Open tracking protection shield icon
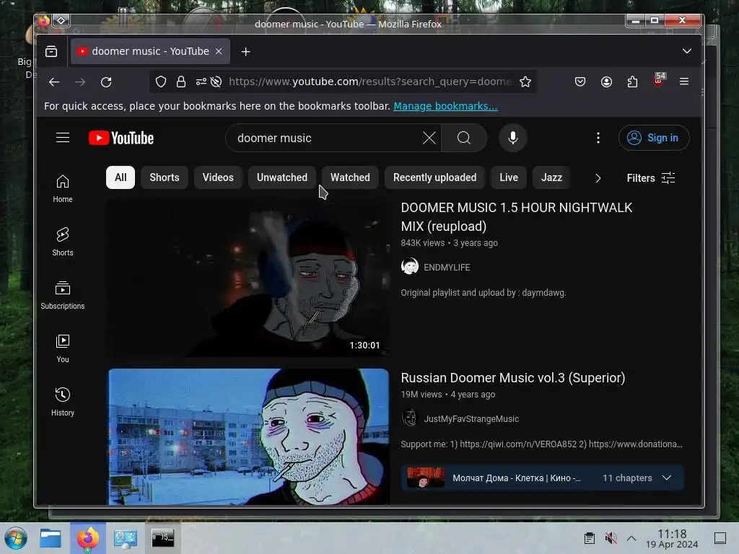The height and width of the screenshot is (554, 739). [161, 82]
